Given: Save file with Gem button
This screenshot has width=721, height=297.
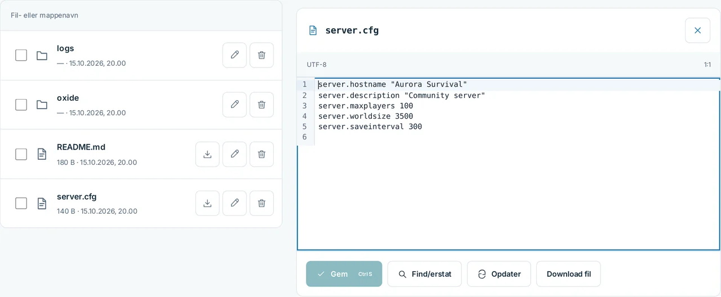Looking at the screenshot, I should coord(344,274).
